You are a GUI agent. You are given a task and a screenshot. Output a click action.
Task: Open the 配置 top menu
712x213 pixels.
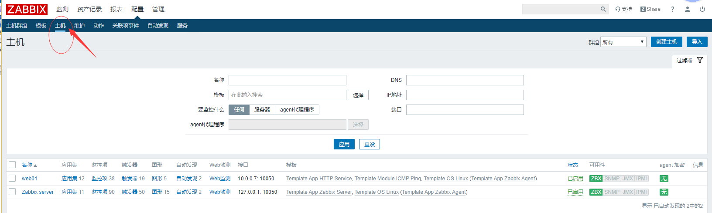[137, 9]
